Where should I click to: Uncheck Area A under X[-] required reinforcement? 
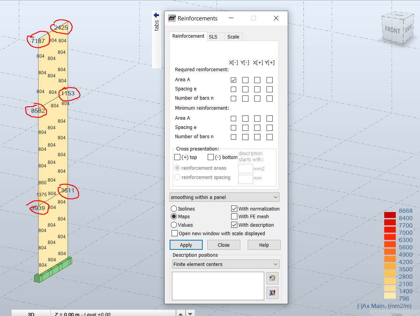233,80
